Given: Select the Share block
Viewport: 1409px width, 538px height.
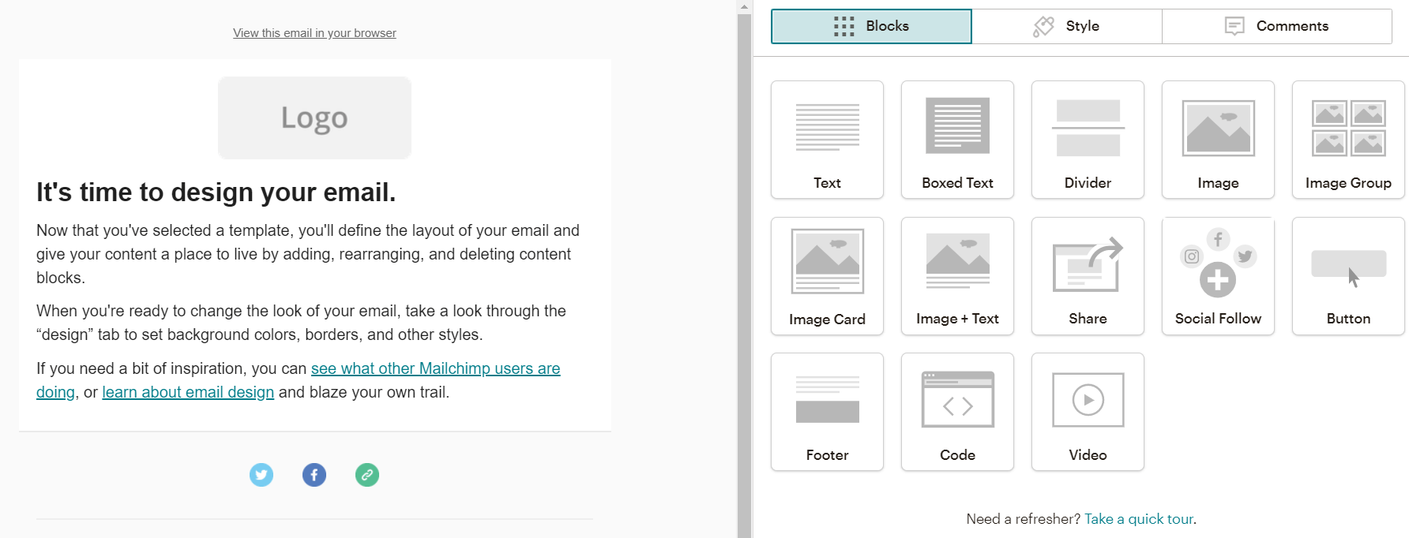Looking at the screenshot, I should (1088, 276).
